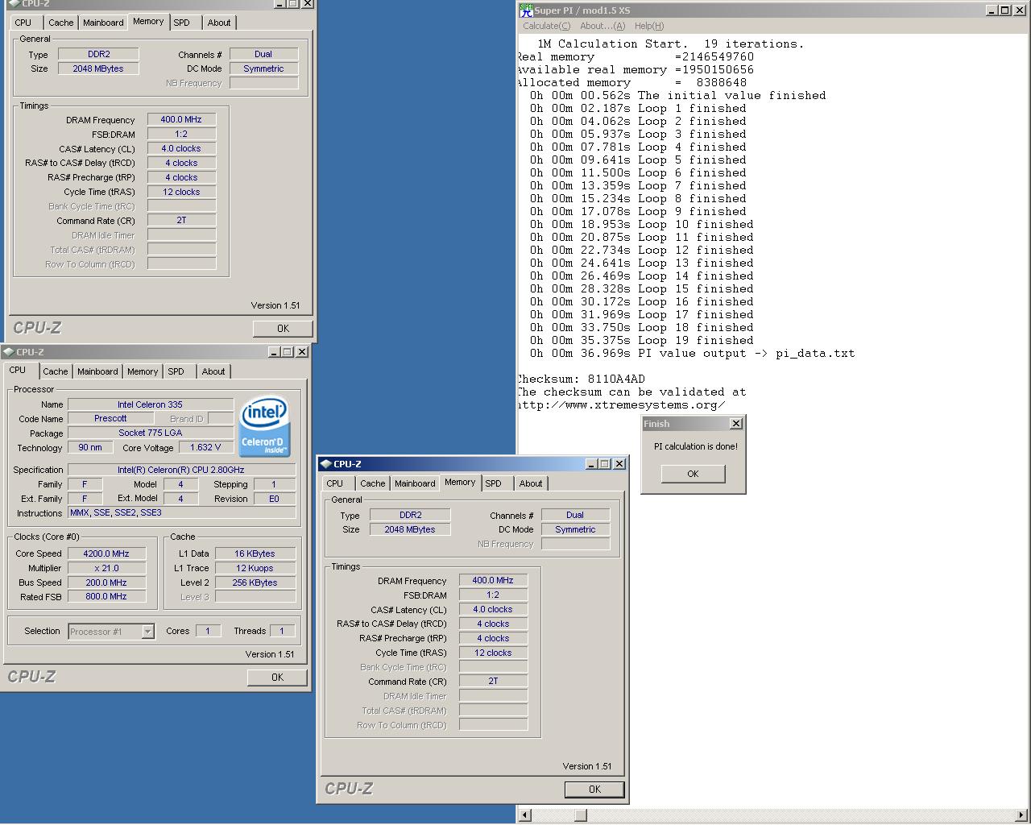Open CPU tab in bottom CPU-Z Memory window
The height and width of the screenshot is (825, 1031).
[x=335, y=483]
